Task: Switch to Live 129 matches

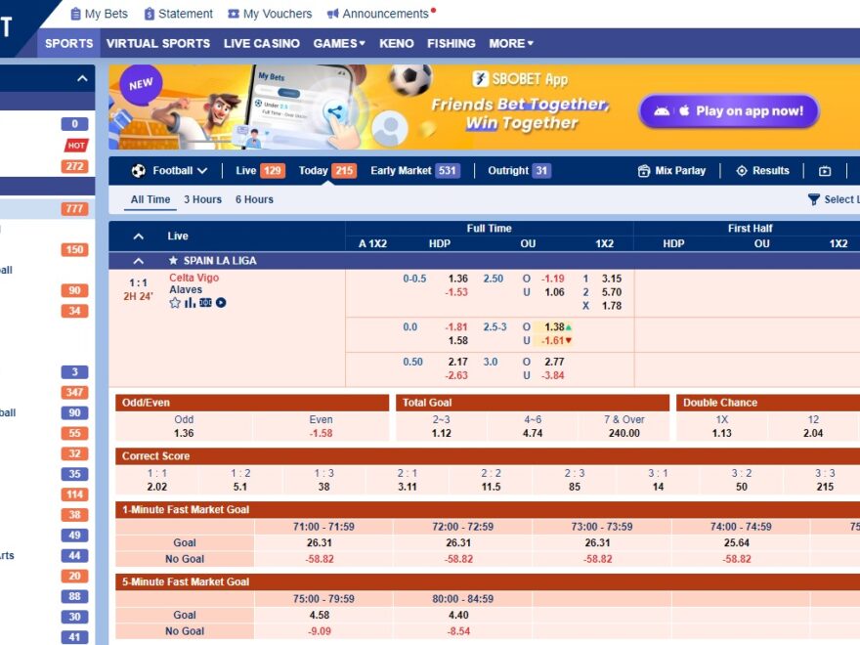Action: [261, 171]
